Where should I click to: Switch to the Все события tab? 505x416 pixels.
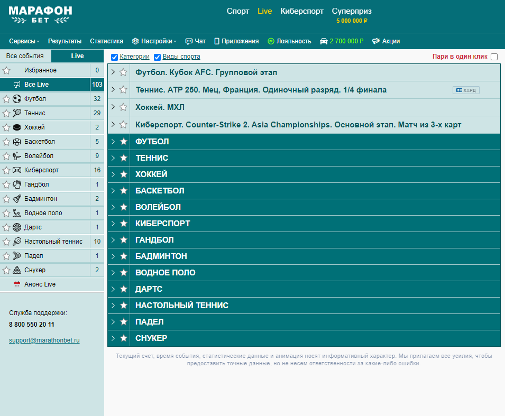pyautogui.click(x=25, y=56)
